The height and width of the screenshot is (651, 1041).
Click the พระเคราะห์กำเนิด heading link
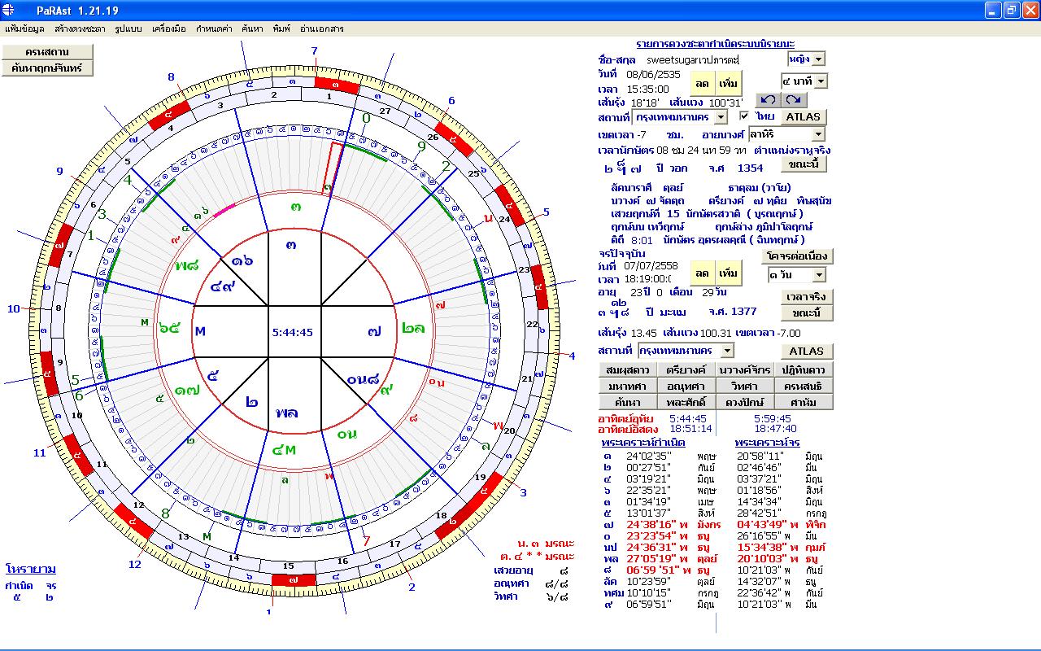point(643,443)
